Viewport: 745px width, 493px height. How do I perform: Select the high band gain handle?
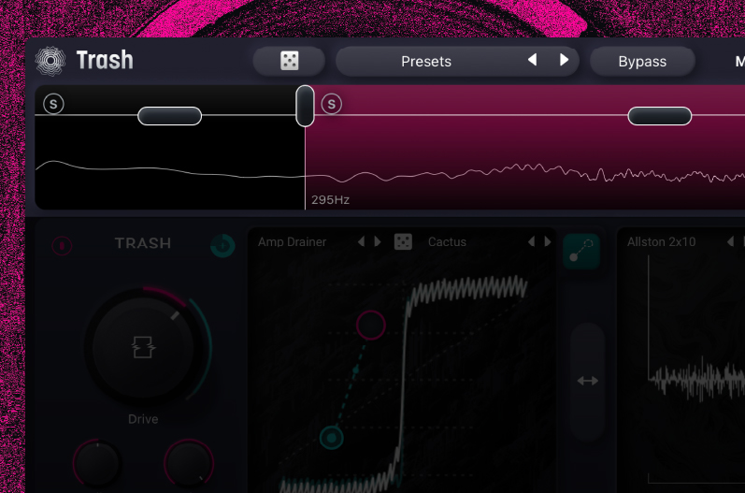pyautogui.click(x=660, y=116)
